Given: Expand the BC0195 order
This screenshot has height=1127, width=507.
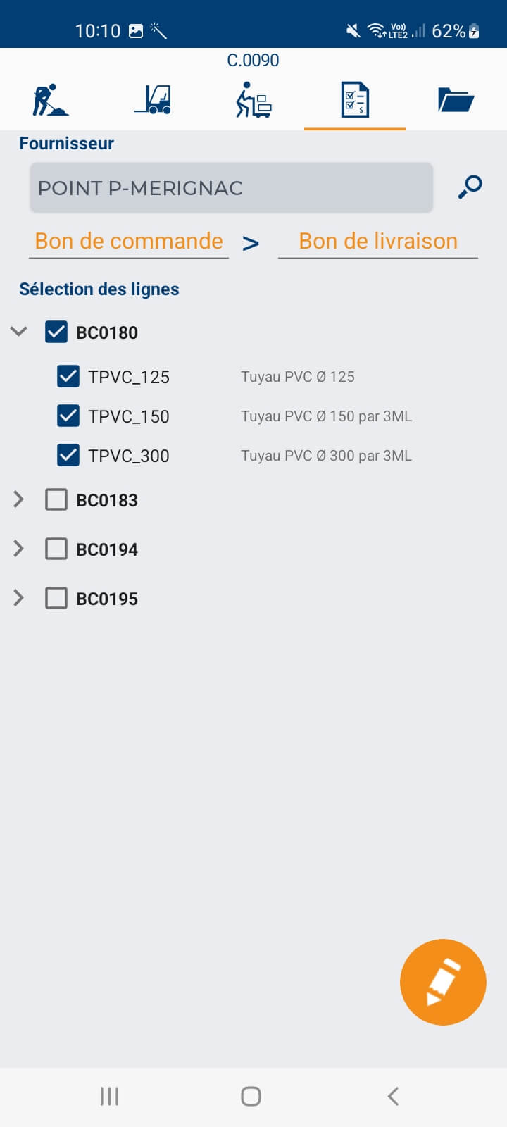Looking at the screenshot, I should [19, 598].
